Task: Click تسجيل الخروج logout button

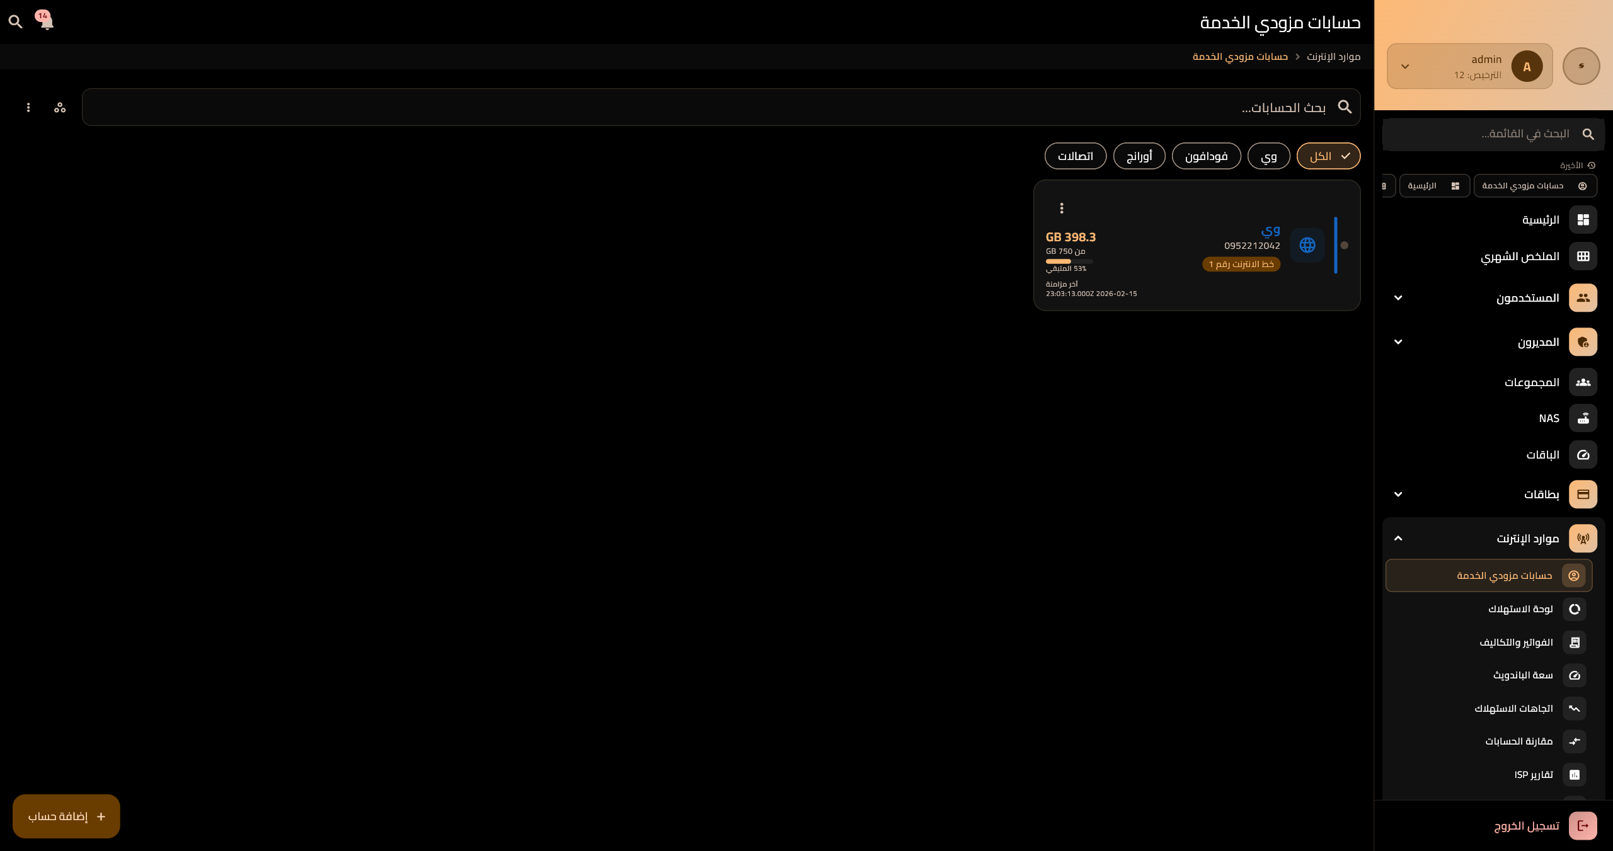Action: (1526, 826)
